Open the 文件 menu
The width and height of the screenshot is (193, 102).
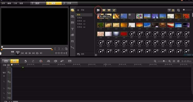point(3,3)
